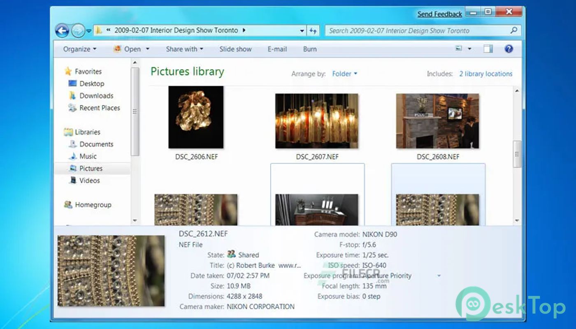Expand the Share with menu
Viewport: 576px width, 329px height.
click(x=184, y=49)
